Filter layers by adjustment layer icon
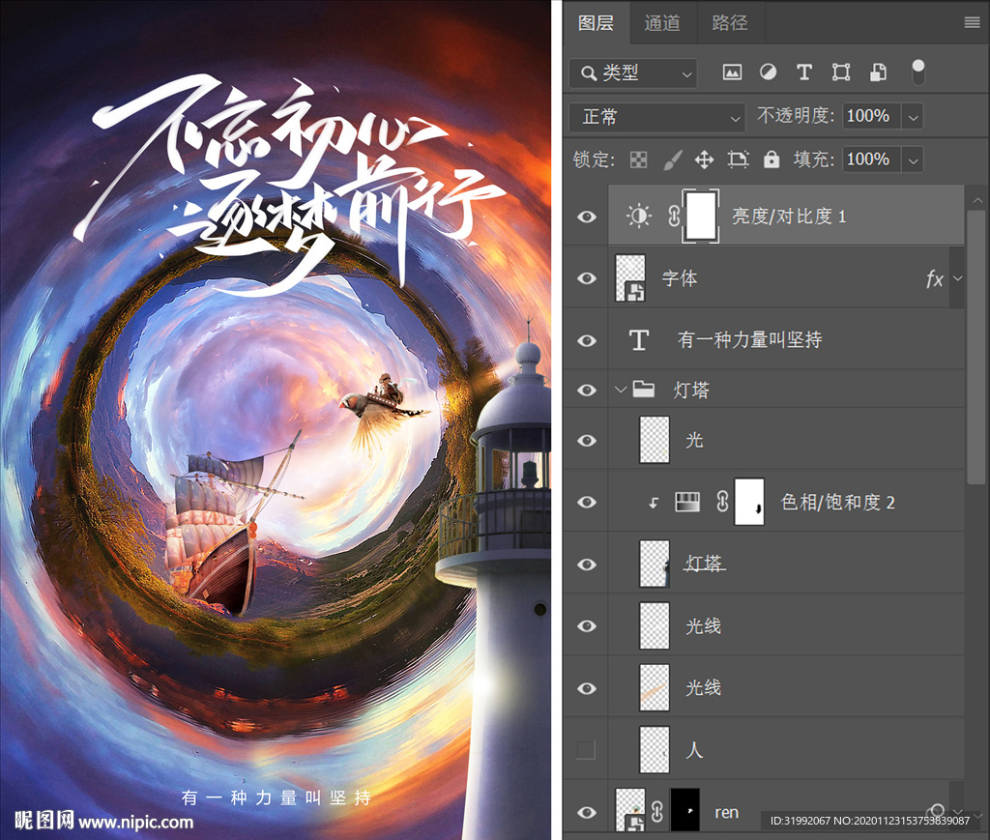 pos(768,72)
